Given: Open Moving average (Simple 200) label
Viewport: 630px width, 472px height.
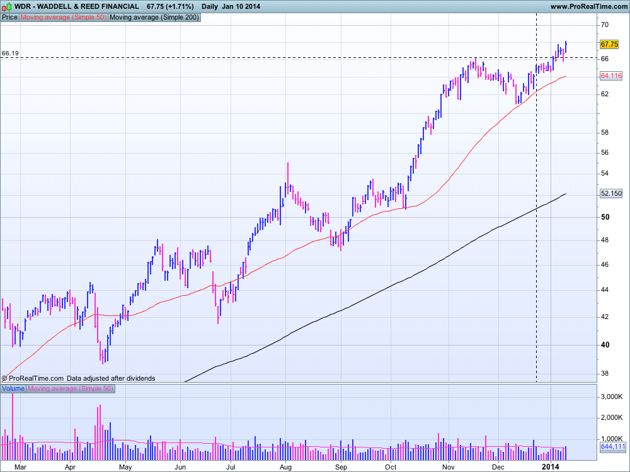Looking at the screenshot, I should [154, 18].
